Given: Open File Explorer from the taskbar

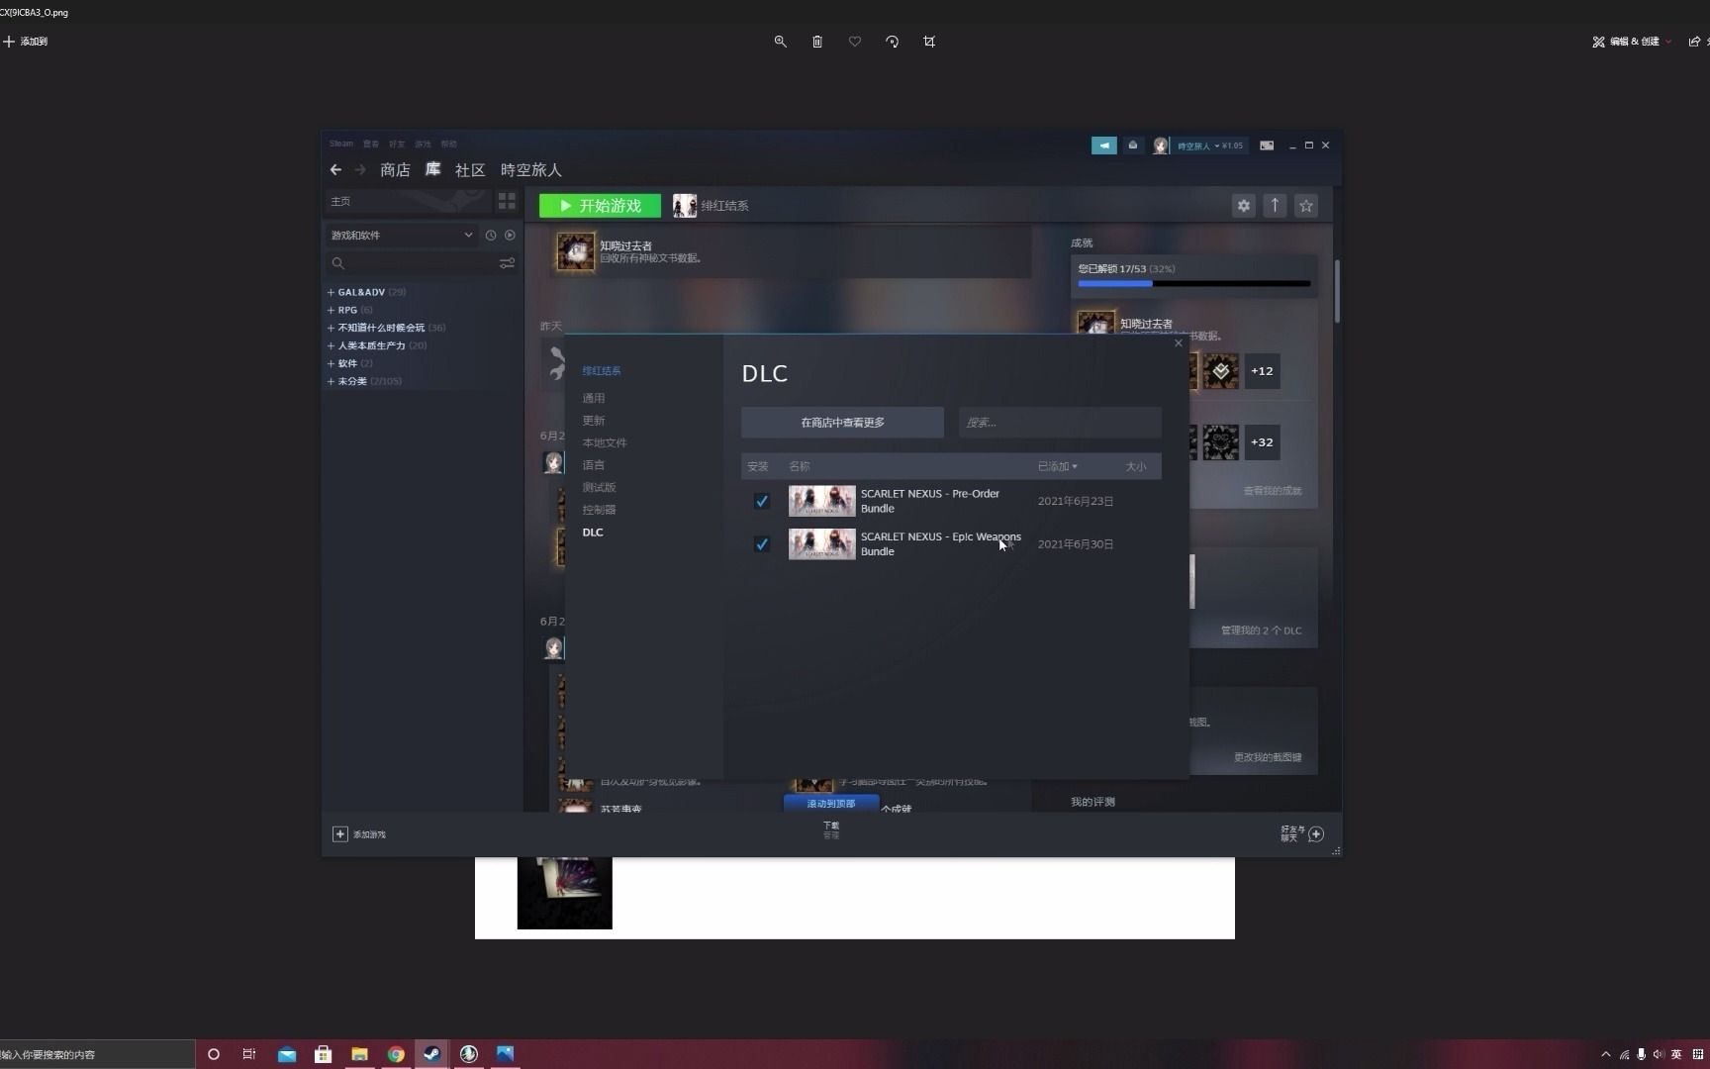Looking at the screenshot, I should tap(359, 1054).
